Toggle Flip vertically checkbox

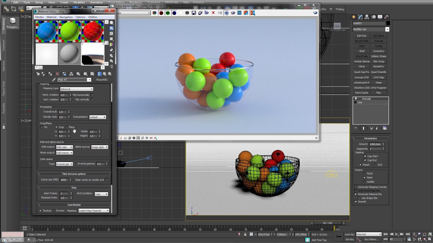tap(92, 100)
